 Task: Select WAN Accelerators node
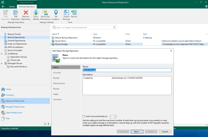pos(15,47)
